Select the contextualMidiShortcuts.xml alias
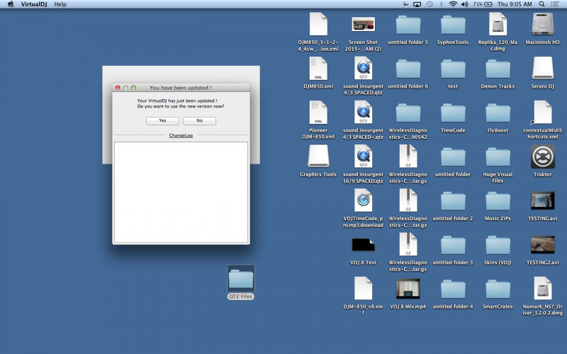The height and width of the screenshot is (354, 567). pyautogui.click(x=542, y=113)
